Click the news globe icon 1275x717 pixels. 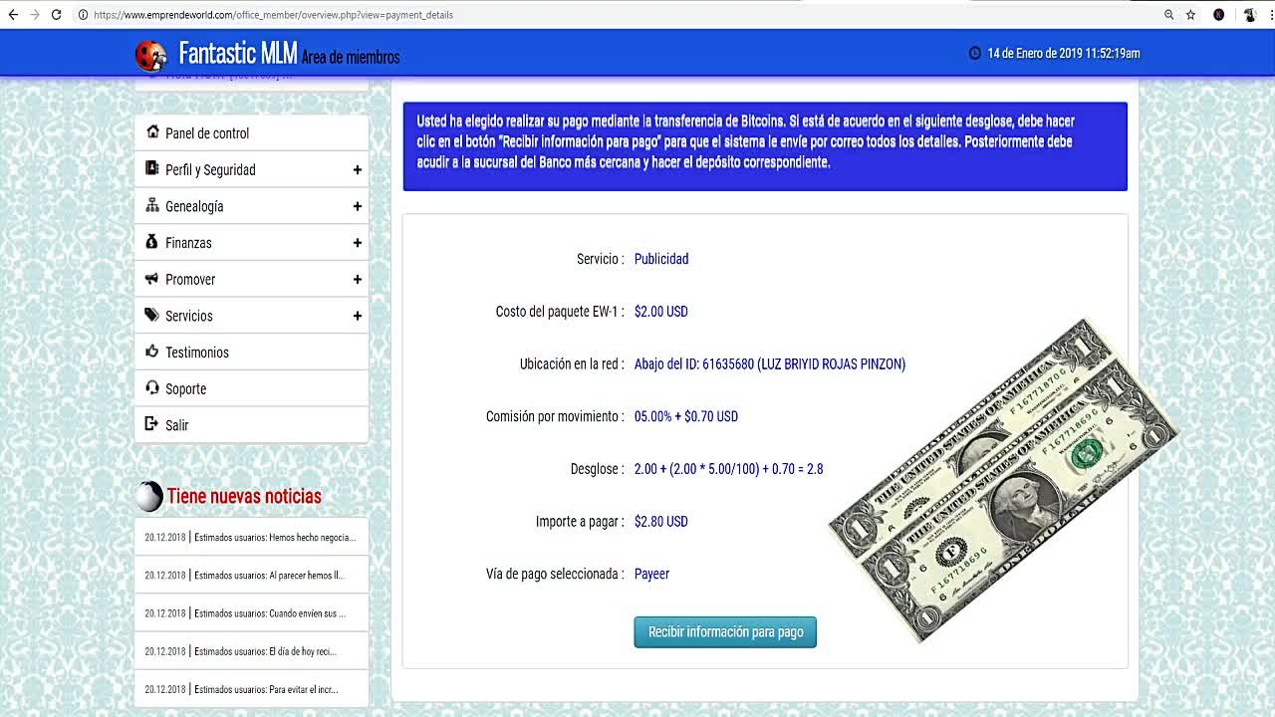[149, 496]
